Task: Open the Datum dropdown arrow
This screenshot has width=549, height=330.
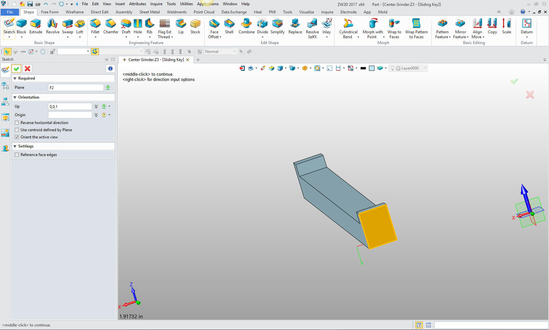Action: coord(526,37)
